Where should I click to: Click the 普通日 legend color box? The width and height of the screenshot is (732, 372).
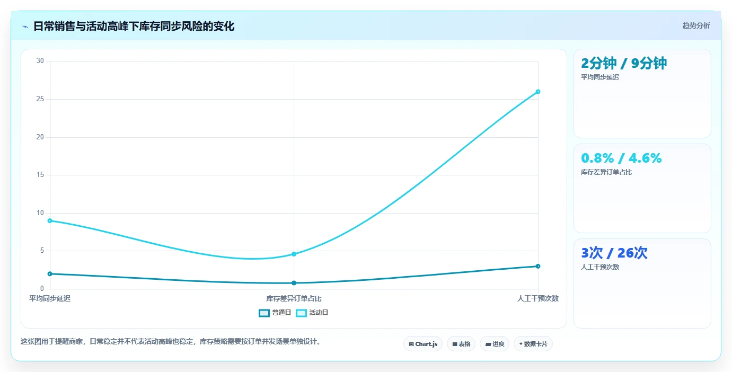[x=264, y=313]
